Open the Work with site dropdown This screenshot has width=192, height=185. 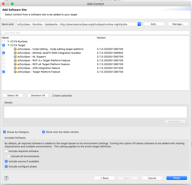139,24
